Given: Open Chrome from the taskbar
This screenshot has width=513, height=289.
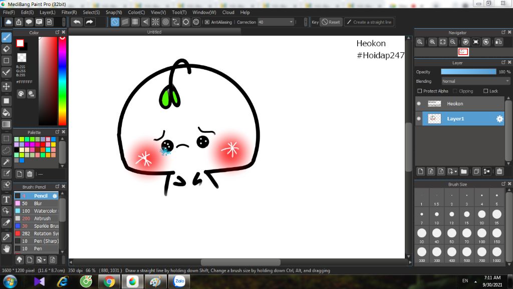Looking at the screenshot, I should click(x=109, y=281).
